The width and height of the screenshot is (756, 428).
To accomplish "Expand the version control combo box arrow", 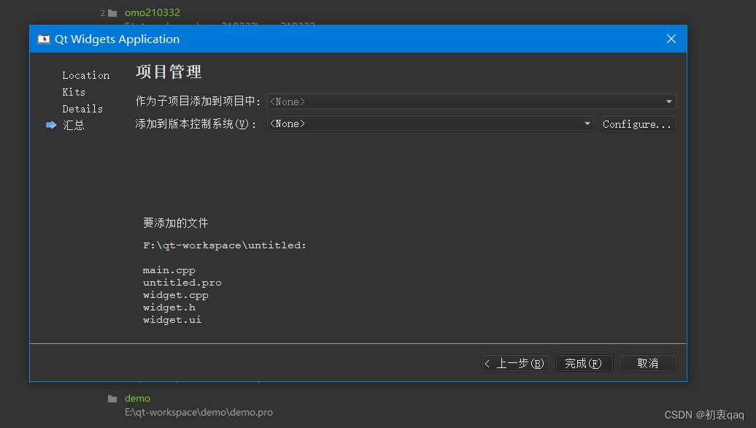I will tap(587, 123).
